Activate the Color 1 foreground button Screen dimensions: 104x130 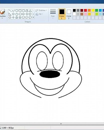pos(62,14)
